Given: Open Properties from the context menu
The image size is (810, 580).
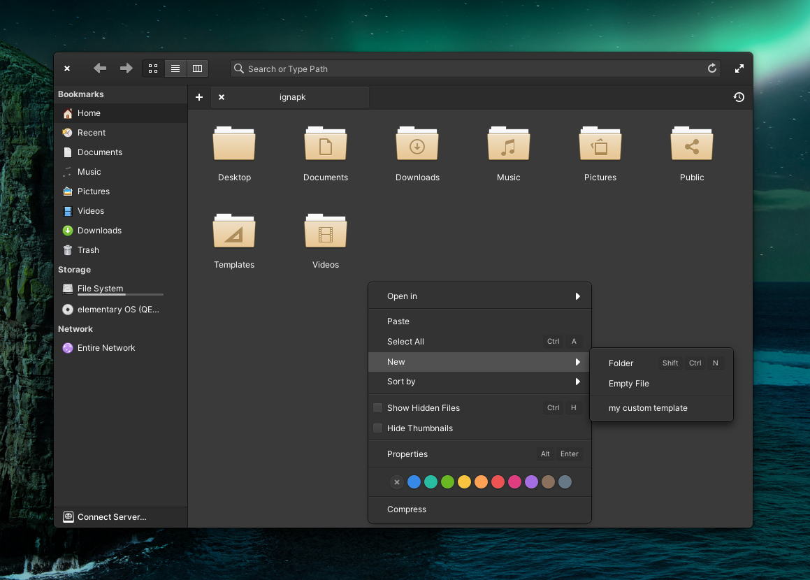Looking at the screenshot, I should click(x=407, y=454).
